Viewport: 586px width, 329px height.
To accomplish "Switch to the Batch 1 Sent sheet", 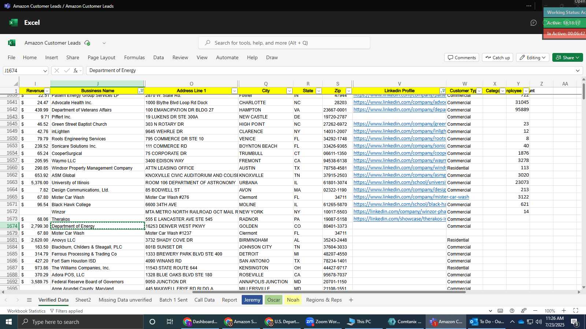I will point(173,300).
